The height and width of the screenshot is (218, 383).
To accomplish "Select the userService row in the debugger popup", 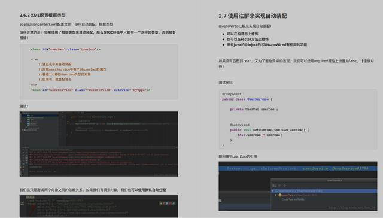I will click(324, 191).
